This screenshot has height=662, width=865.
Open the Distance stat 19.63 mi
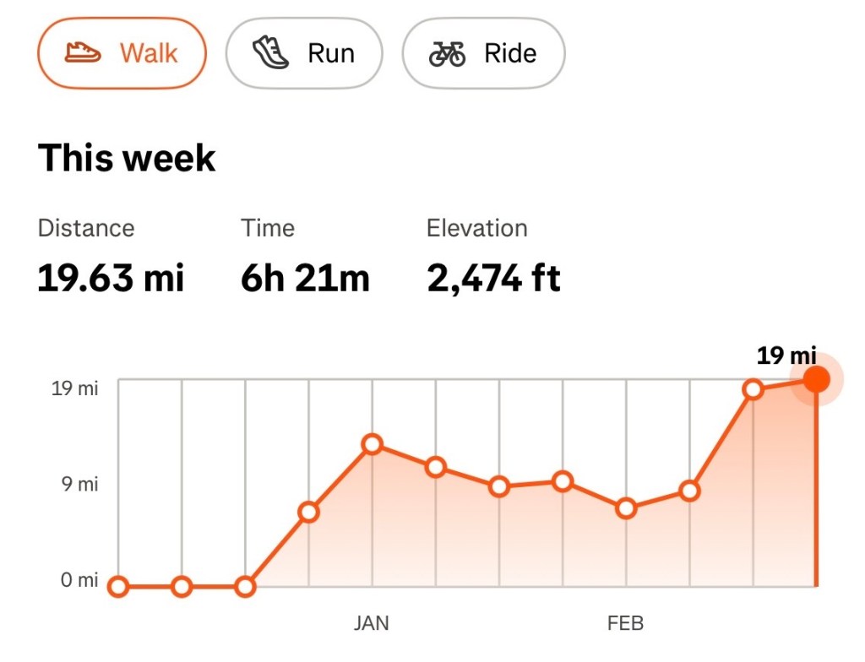[112, 279]
